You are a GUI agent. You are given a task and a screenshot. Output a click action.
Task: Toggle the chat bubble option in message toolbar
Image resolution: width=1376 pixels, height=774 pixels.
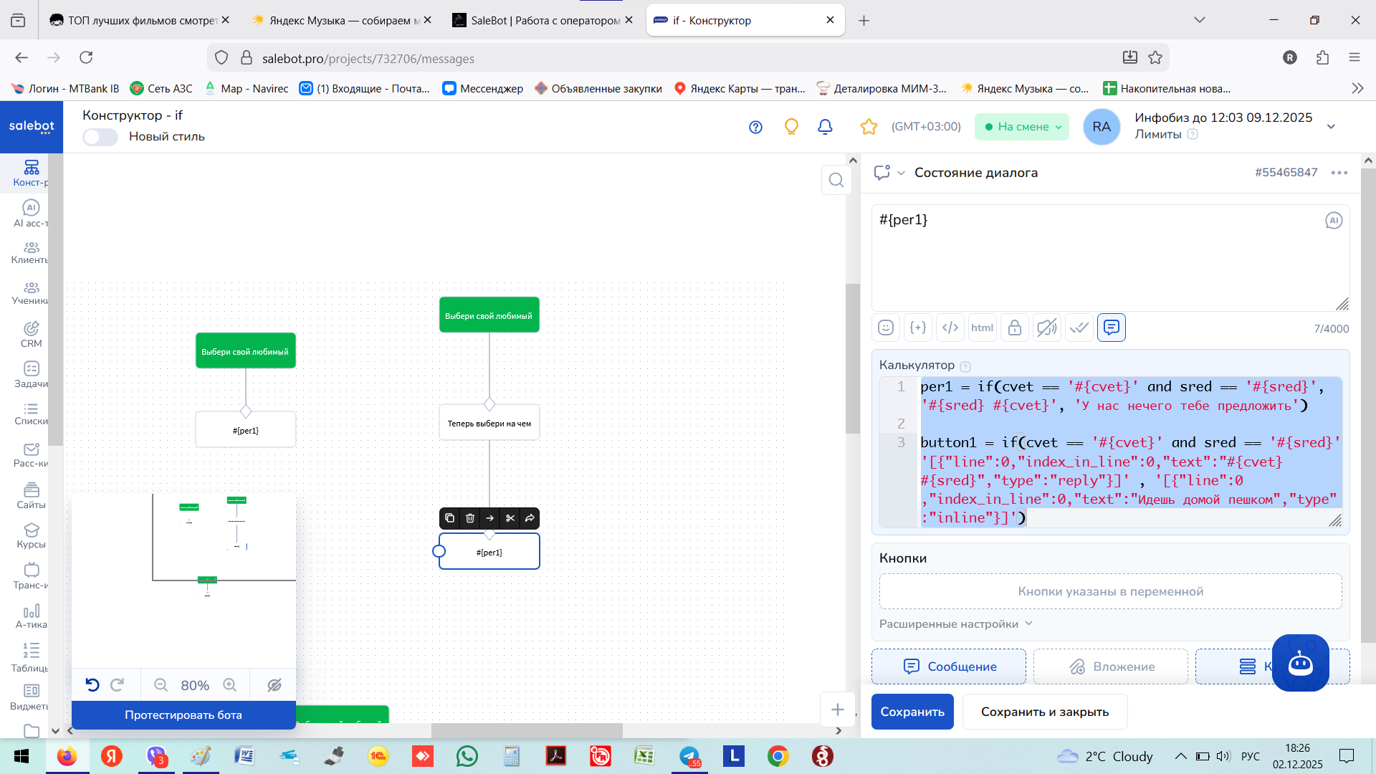1112,328
